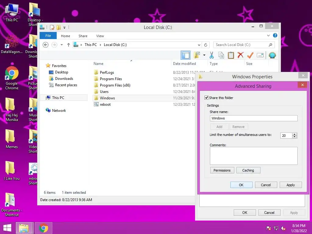
Task: Click OK in Advanced Sharing
Action: [241, 185]
